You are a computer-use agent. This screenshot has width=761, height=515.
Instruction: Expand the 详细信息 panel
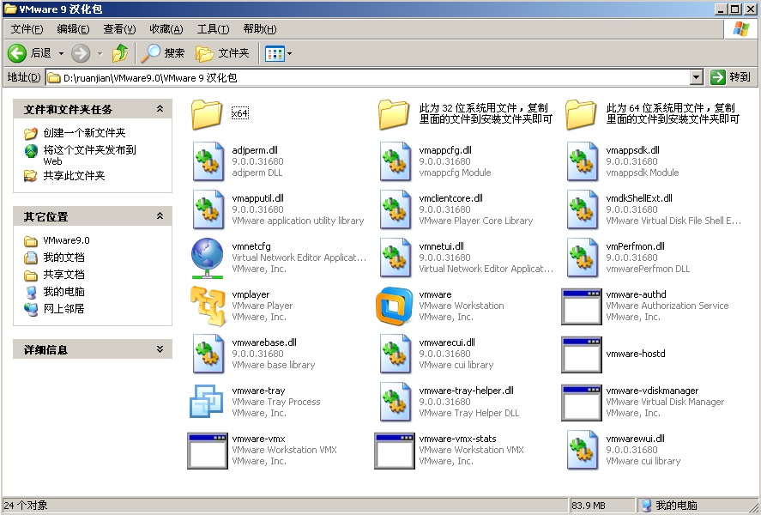coord(160,349)
